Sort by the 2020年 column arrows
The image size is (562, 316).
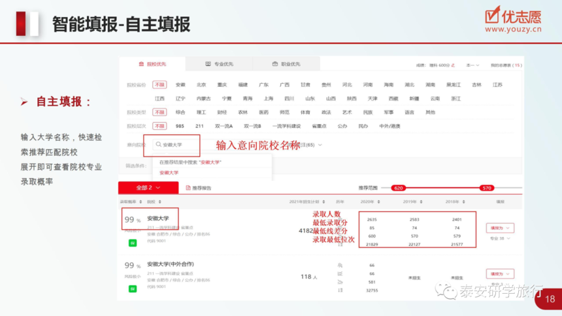tap(378, 202)
